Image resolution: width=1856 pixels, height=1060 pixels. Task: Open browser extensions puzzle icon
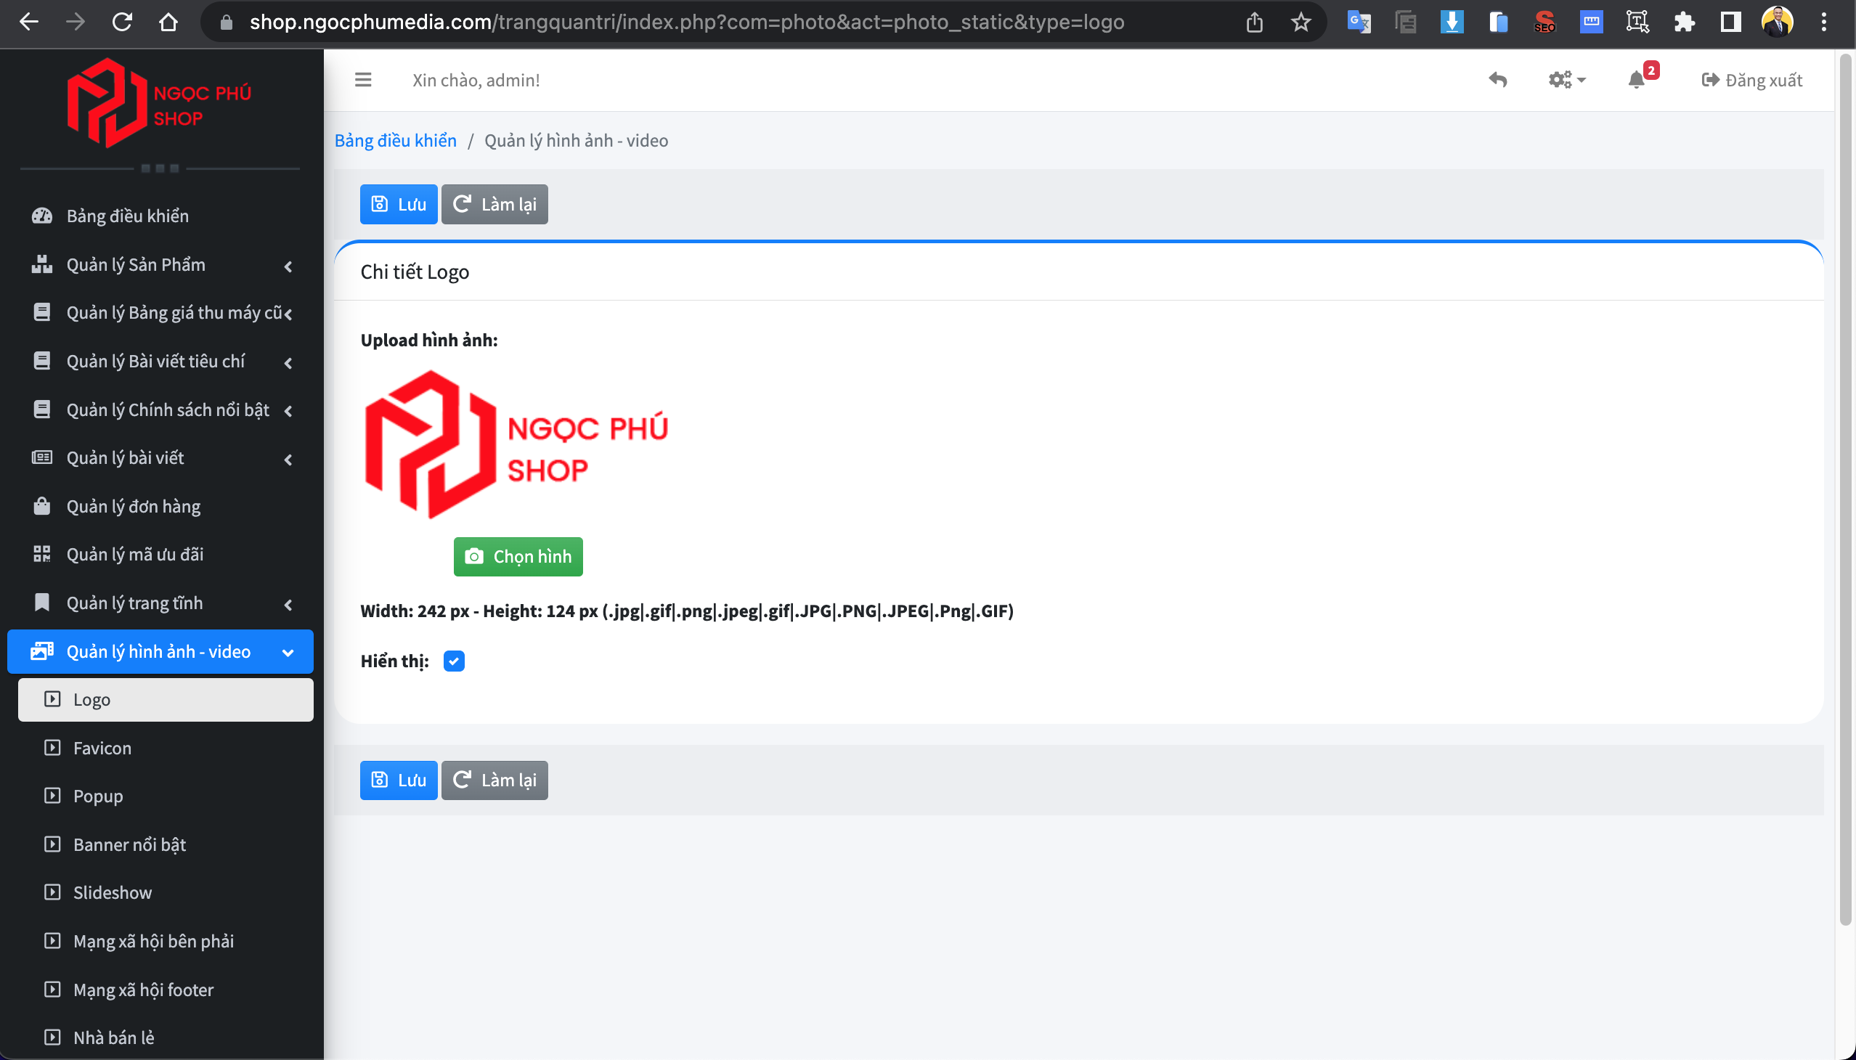coord(1684,22)
